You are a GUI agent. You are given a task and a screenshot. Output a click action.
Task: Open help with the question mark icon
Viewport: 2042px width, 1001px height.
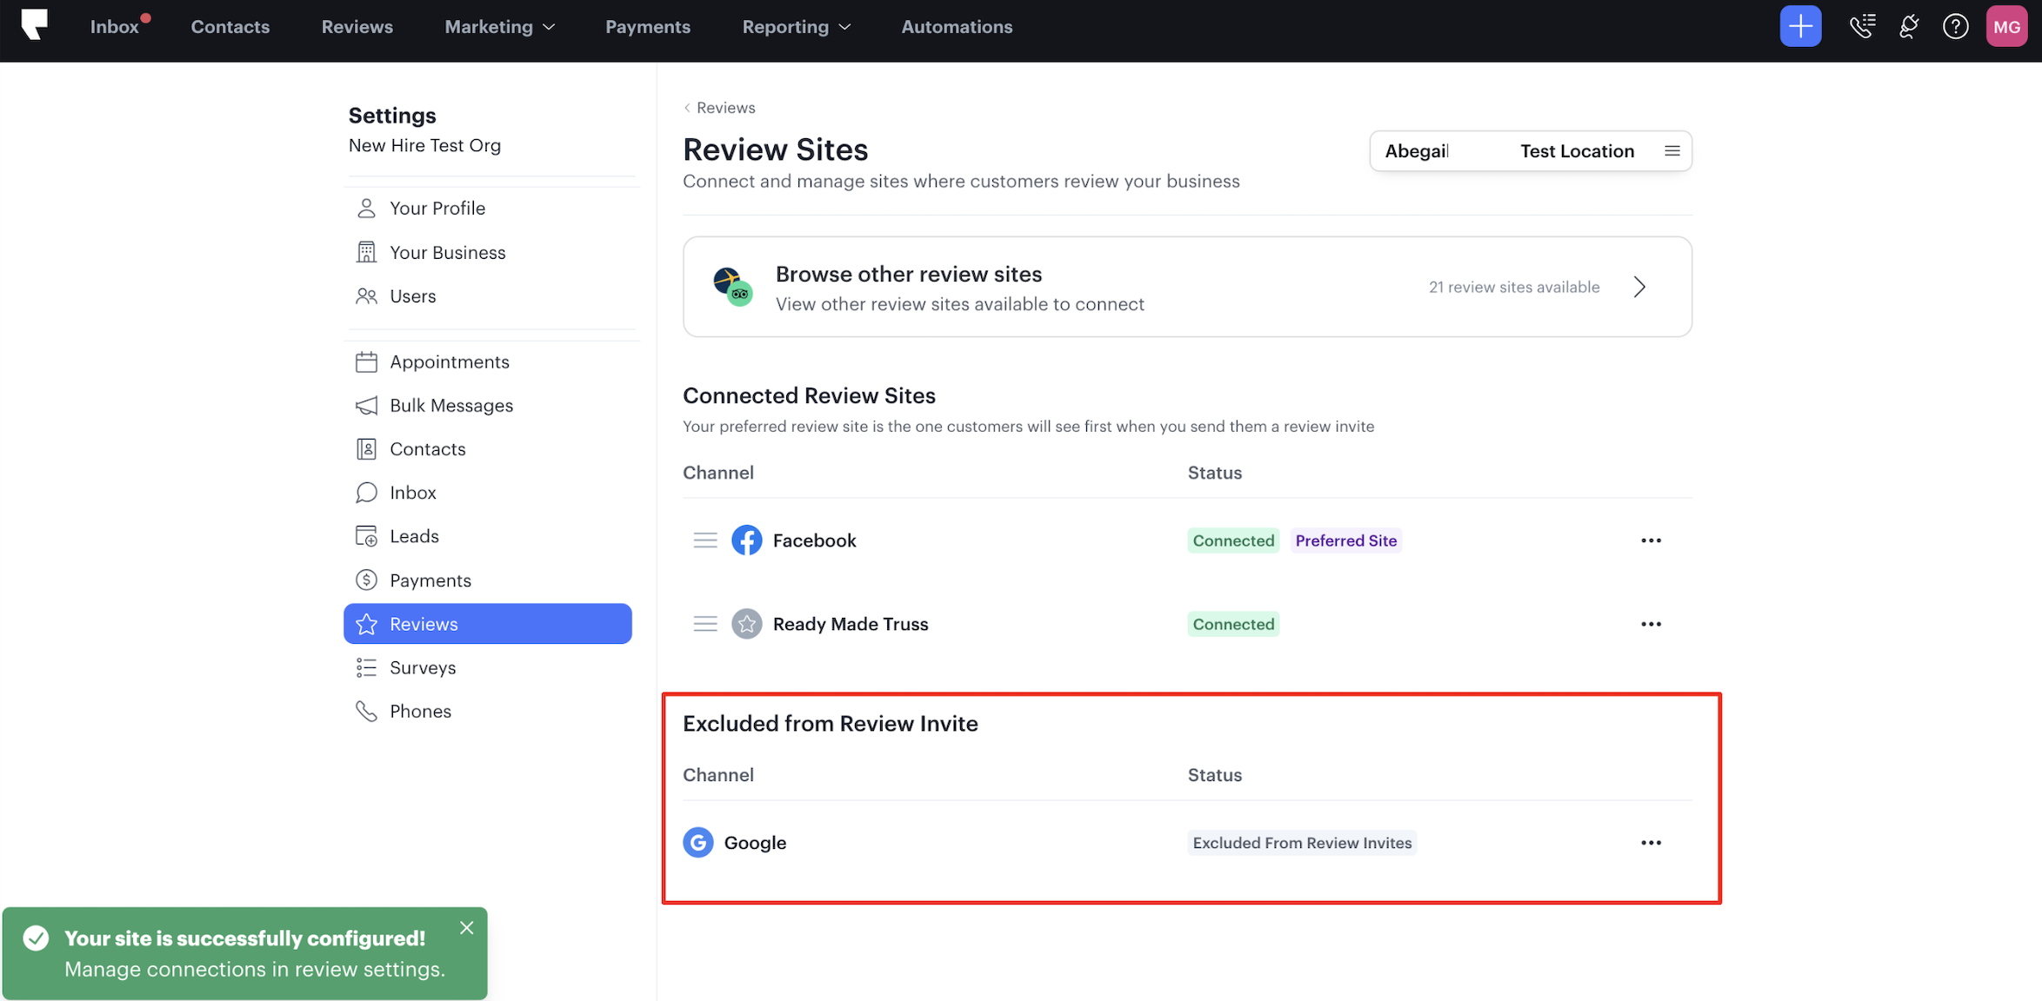(1956, 26)
